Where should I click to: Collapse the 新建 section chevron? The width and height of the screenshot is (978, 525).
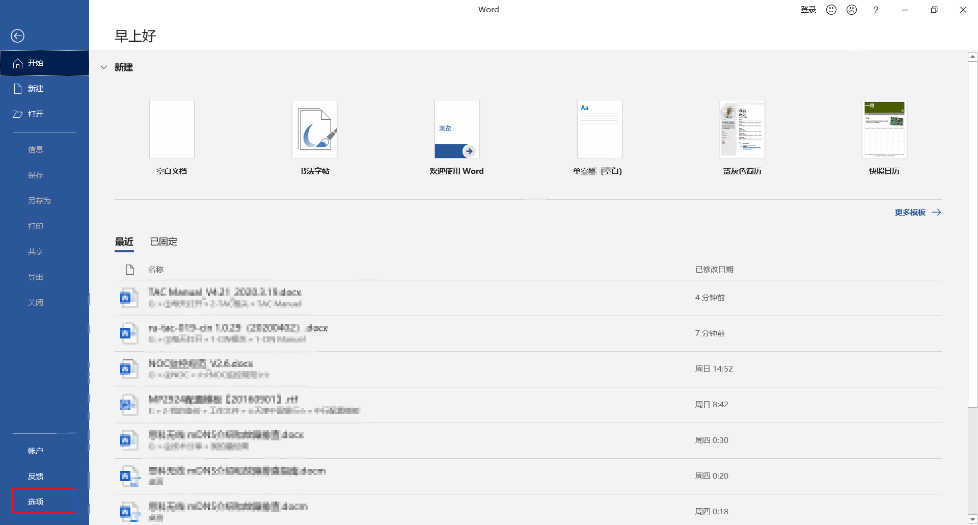pyautogui.click(x=104, y=67)
